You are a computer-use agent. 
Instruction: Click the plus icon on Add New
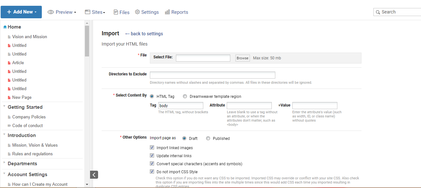click(x=9, y=12)
